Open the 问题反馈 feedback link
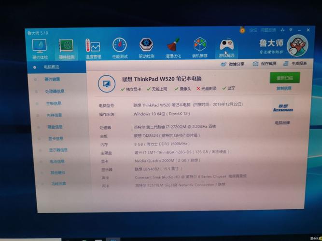This screenshot has width=322, height=241. click(x=268, y=30)
